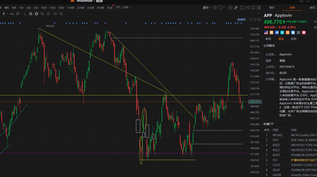The image size is (317, 177).
Task: Select GAMR ETF row
Action: pos(290,175)
